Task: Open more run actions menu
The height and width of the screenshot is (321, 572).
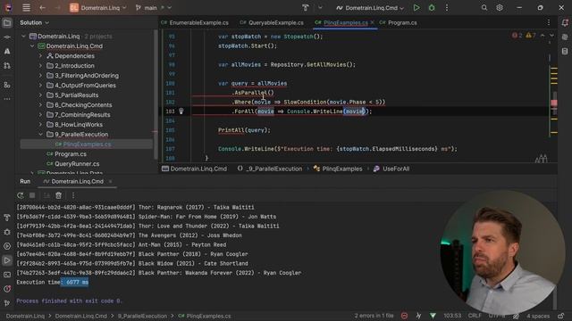Action: click(447, 8)
